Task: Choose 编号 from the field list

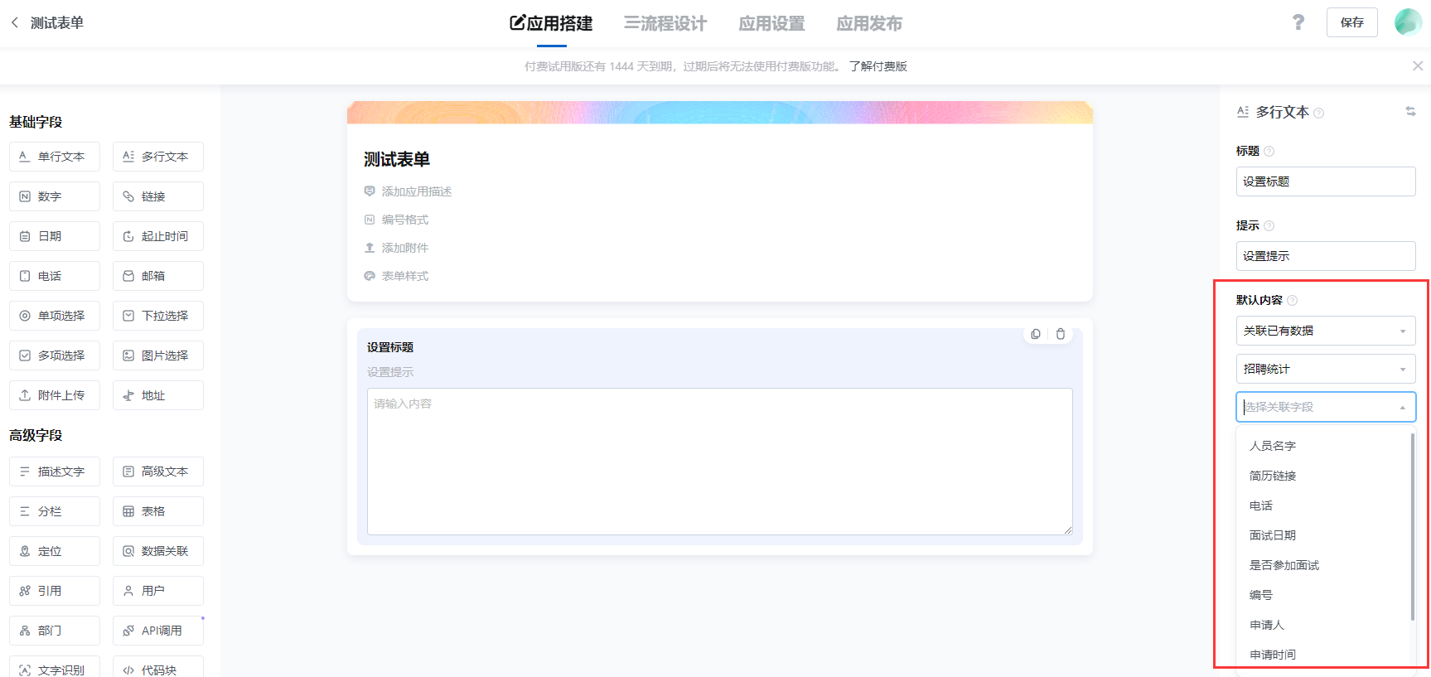Action: tap(1324, 595)
